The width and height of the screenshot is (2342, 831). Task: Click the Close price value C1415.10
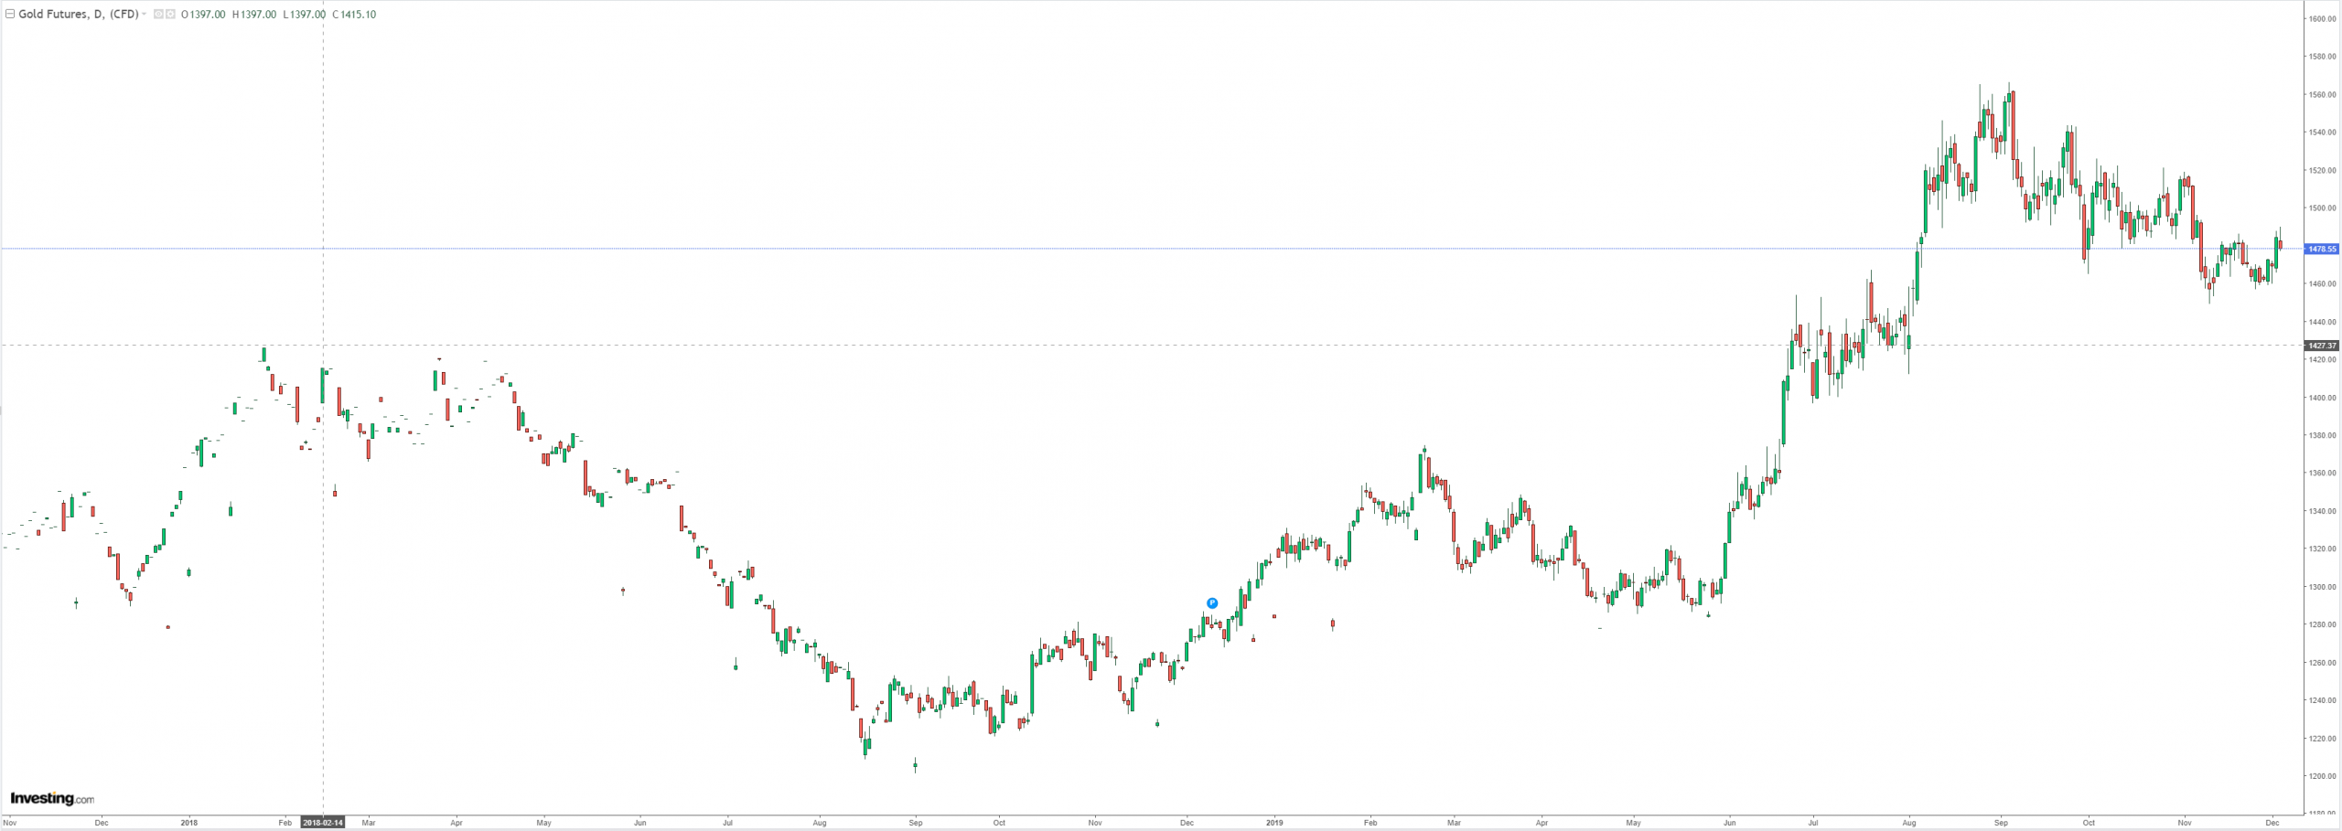click(x=353, y=15)
